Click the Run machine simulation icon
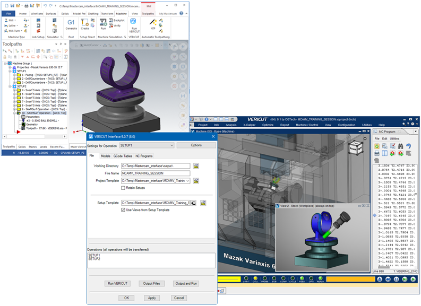 pyautogui.click(x=103, y=22)
